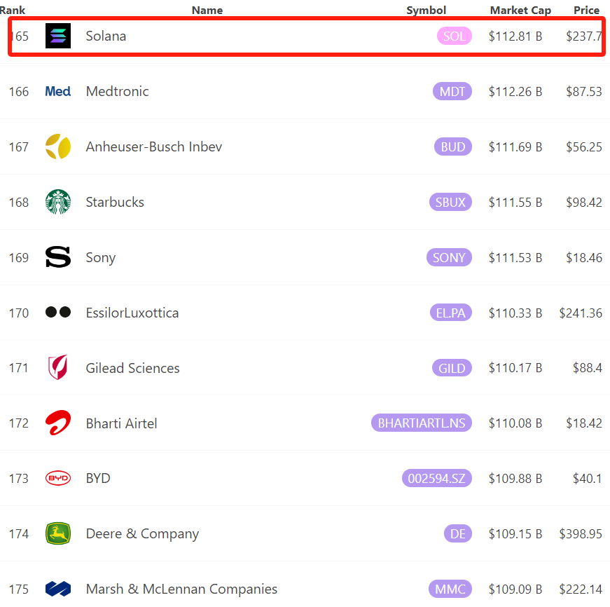Image resolution: width=610 pixels, height=607 pixels.
Task: Click Solana market cap $112.81 B
Action: coord(515,36)
